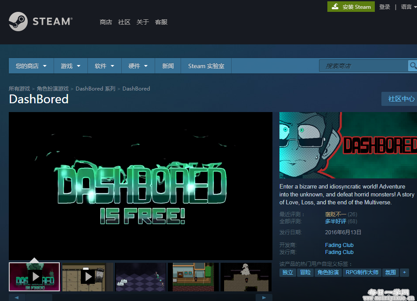The width and height of the screenshot is (417, 301).
Task: Click the DashBored 系列 breadcrumb link
Action: [95, 89]
